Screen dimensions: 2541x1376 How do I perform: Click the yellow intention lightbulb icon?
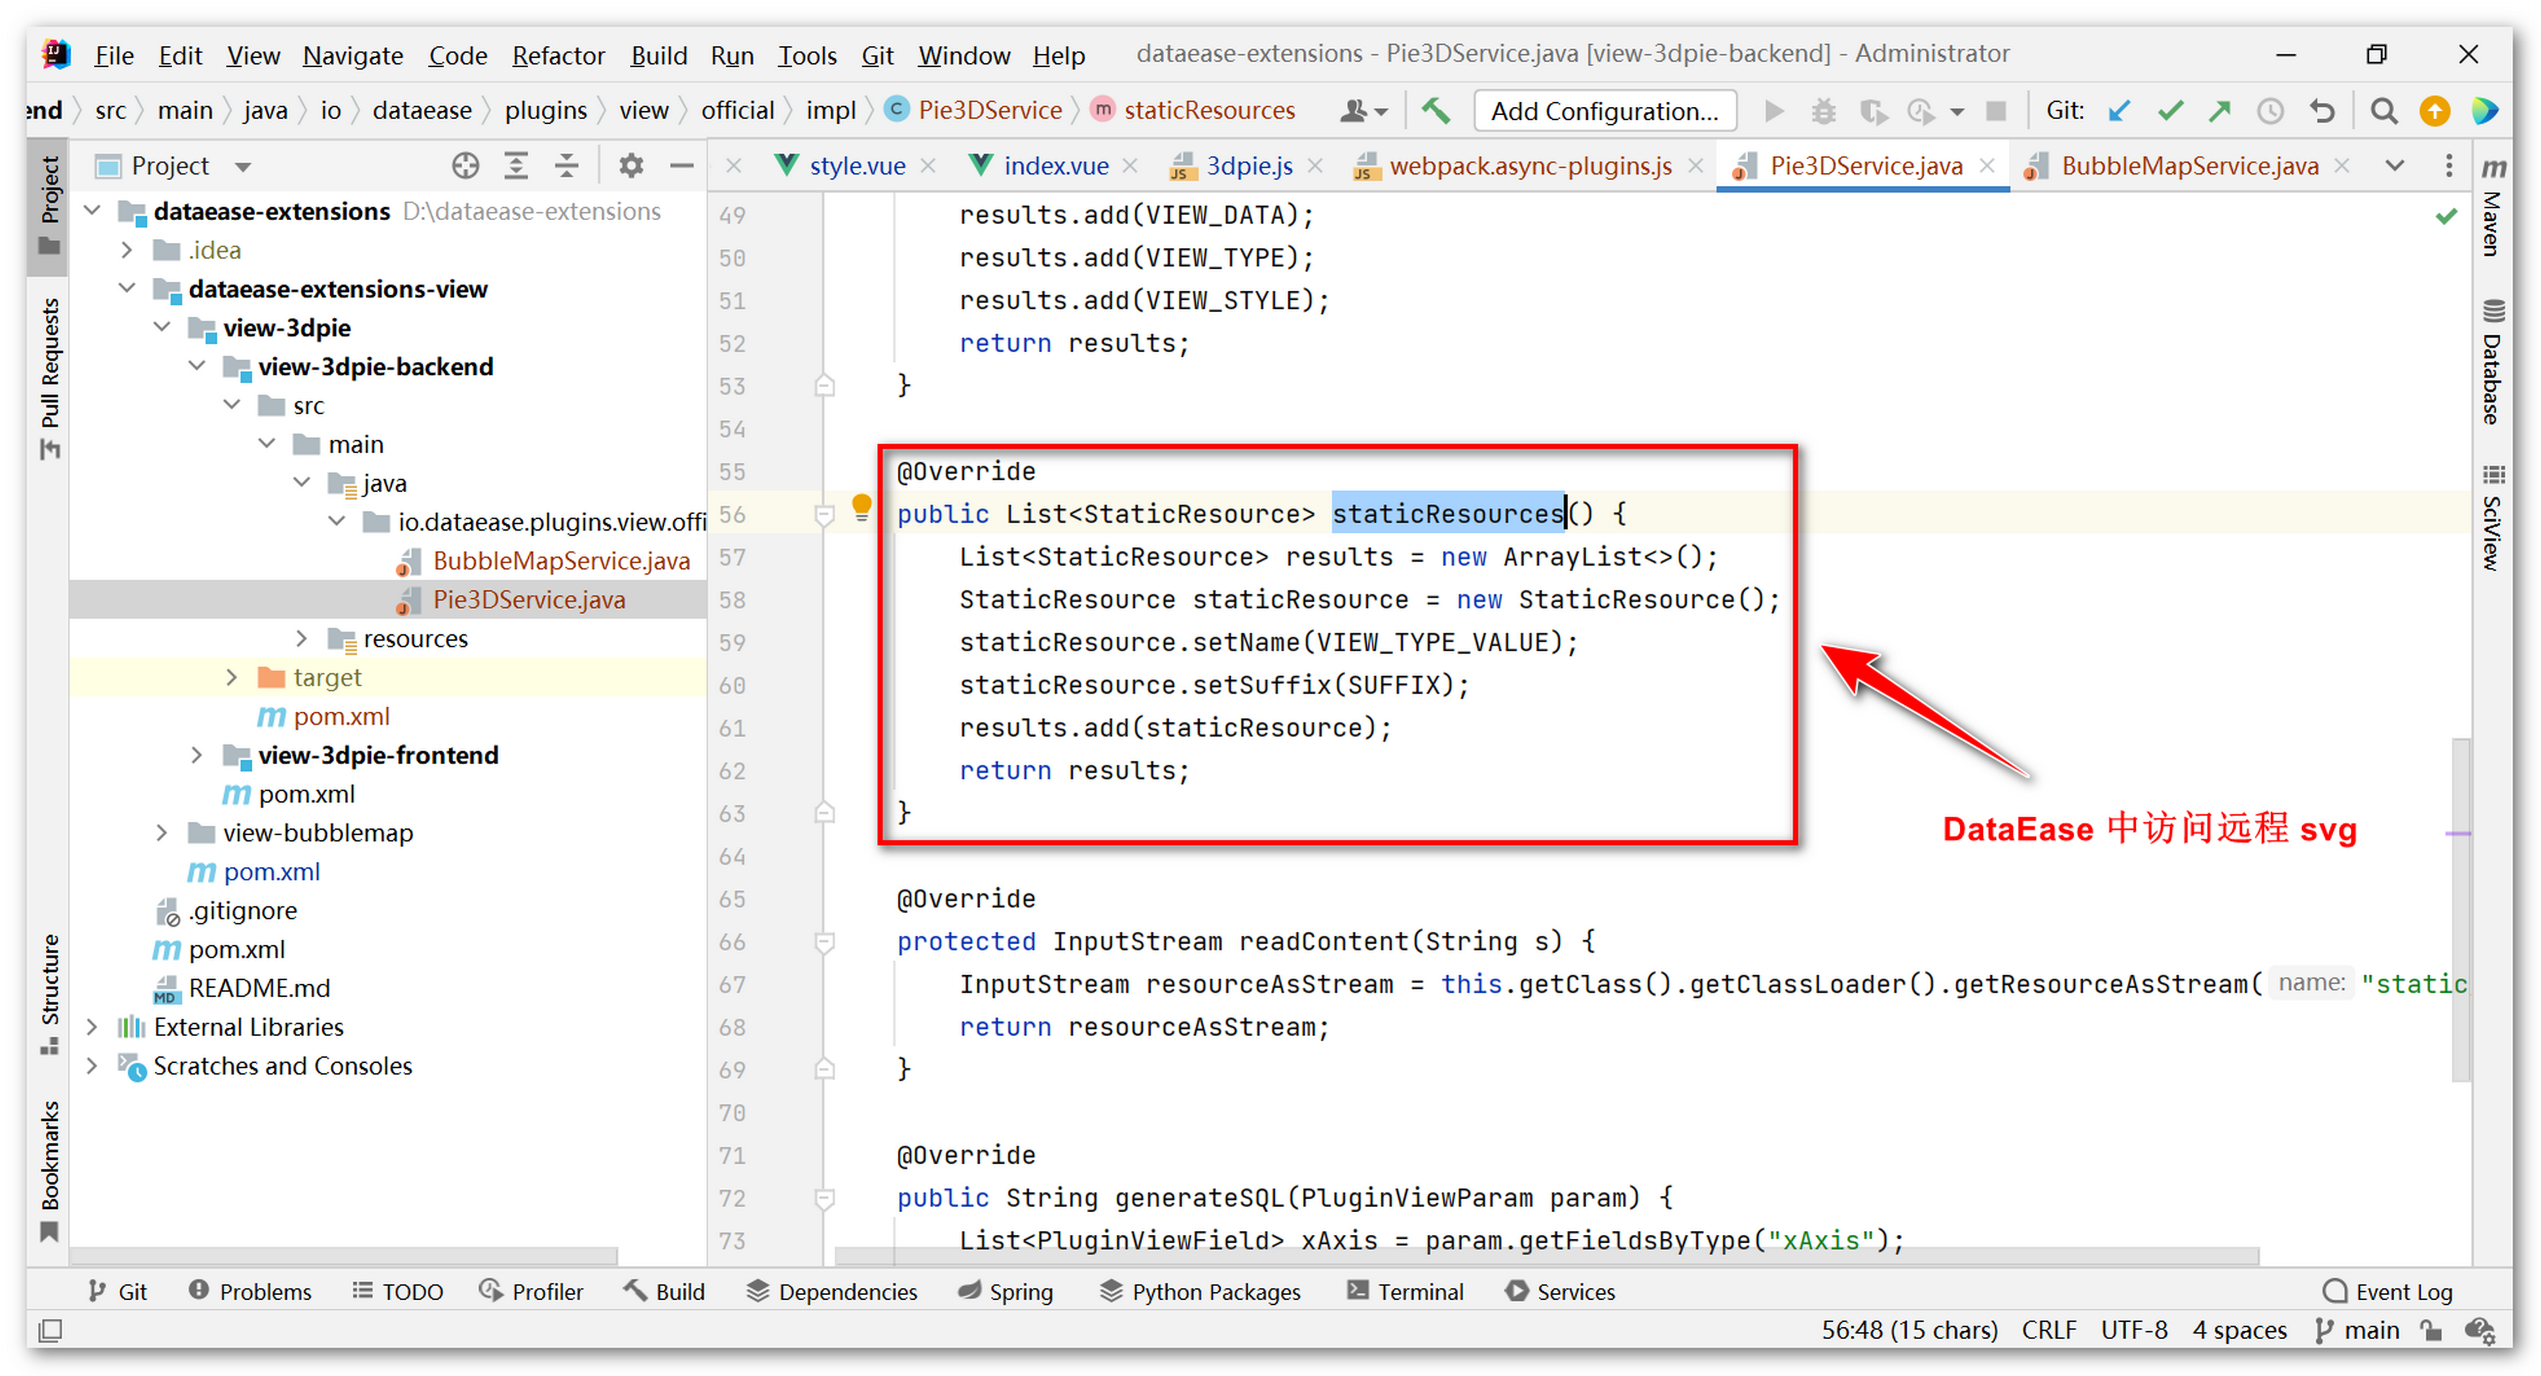tap(861, 507)
